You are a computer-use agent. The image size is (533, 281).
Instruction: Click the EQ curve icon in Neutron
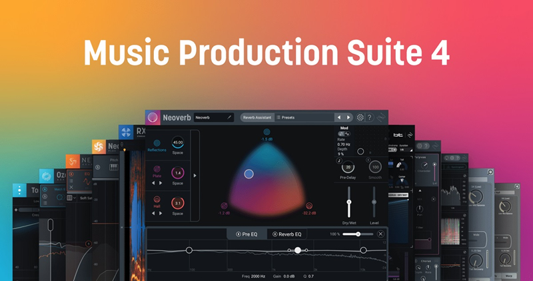[x=87, y=181]
